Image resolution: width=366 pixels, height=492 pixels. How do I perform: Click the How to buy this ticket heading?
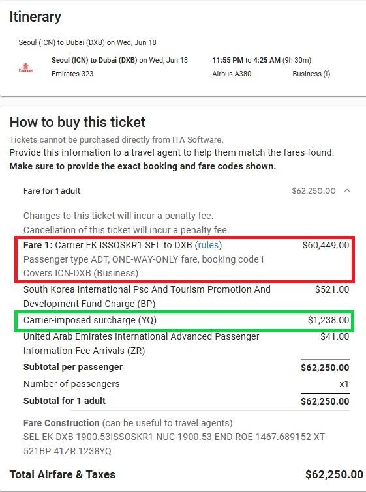(77, 122)
